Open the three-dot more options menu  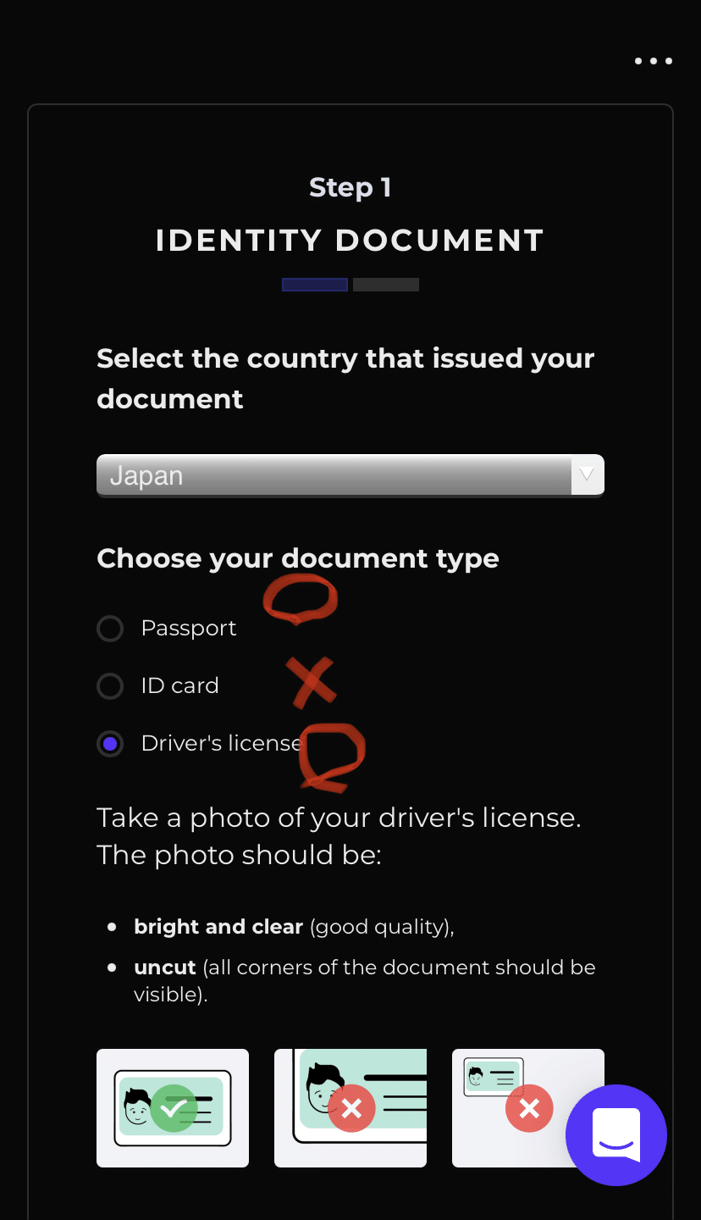[x=654, y=61]
